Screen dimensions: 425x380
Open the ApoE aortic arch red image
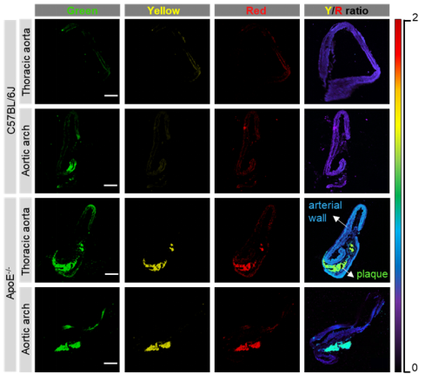click(257, 330)
